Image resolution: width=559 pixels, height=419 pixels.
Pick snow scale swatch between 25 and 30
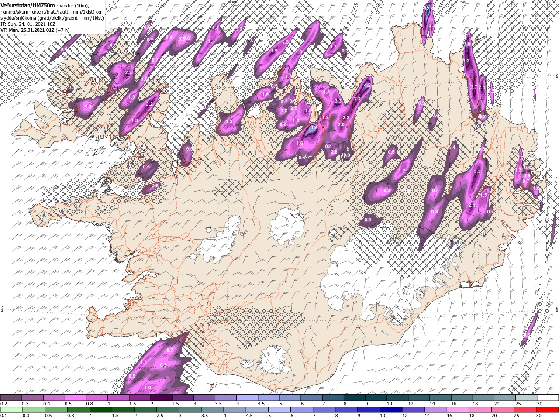(x=527, y=398)
